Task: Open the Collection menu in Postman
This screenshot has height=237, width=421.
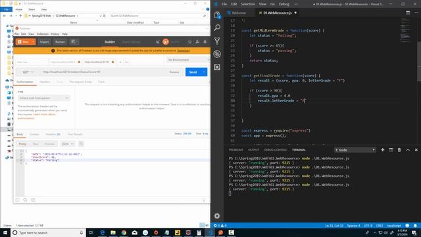Action: click(42, 34)
